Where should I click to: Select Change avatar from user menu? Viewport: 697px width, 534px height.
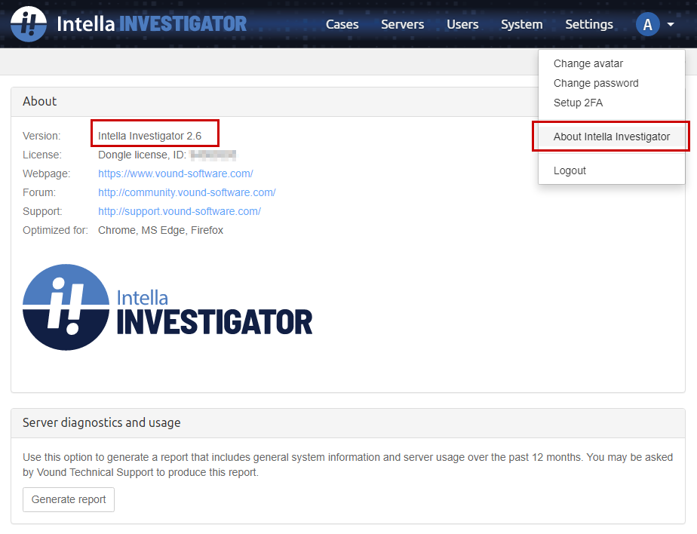[588, 64]
